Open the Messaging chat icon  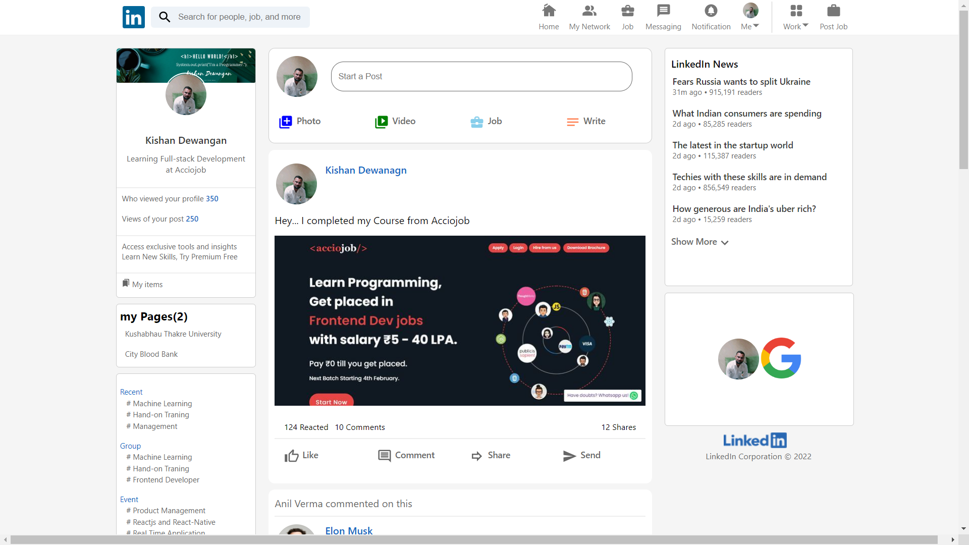pos(663,11)
